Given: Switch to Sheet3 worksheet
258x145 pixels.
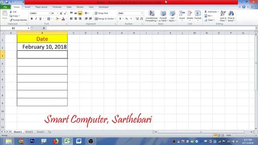Looking at the screenshot, I should coord(40,132).
